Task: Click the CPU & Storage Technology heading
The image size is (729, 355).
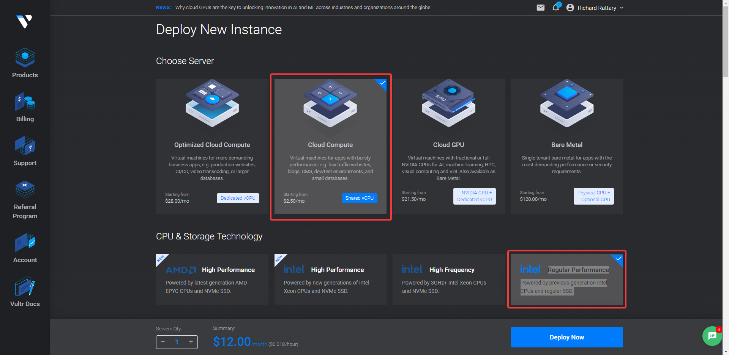Action: click(209, 236)
